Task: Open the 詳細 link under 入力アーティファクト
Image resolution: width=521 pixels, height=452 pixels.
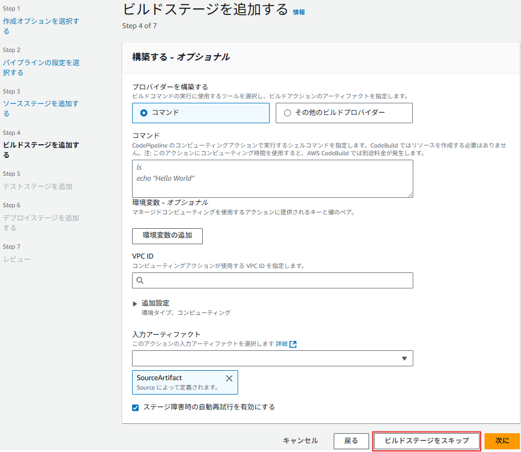Action: 282,344
